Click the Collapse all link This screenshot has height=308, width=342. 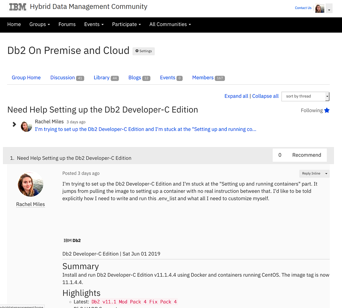265,96
